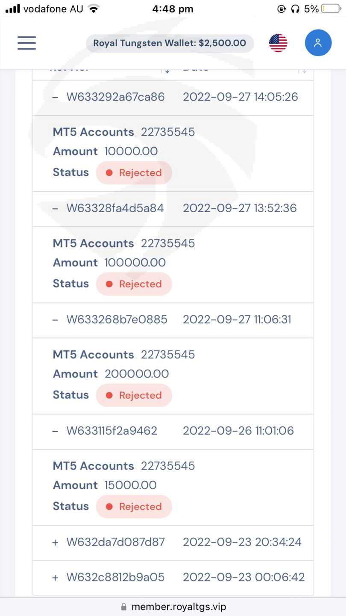Open the hamburger navigation menu
Image resolution: width=346 pixels, height=616 pixels.
point(26,43)
